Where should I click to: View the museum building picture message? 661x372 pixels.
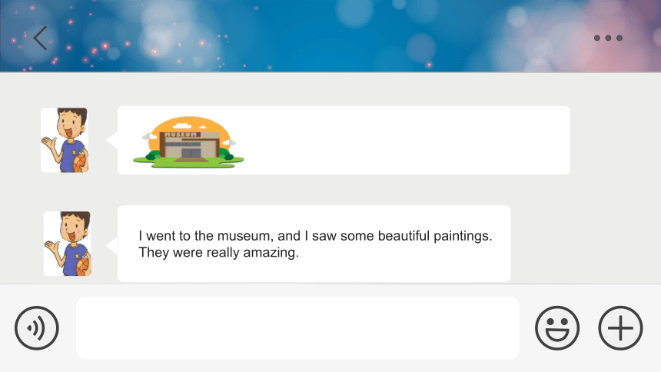click(x=188, y=142)
